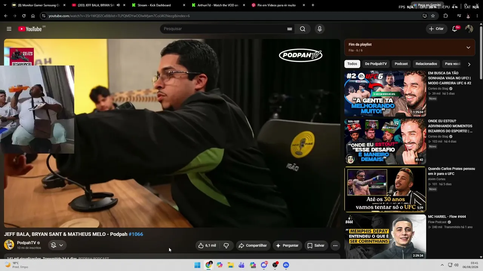Open the PodpahTV channel avatar
The height and width of the screenshot is (271, 483).
click(9, 245)
